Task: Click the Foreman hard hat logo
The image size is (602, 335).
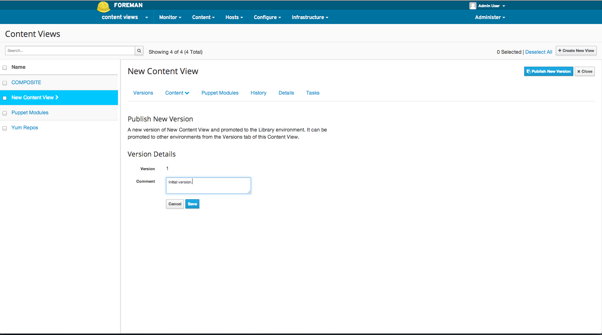Action: click(103, 6)
